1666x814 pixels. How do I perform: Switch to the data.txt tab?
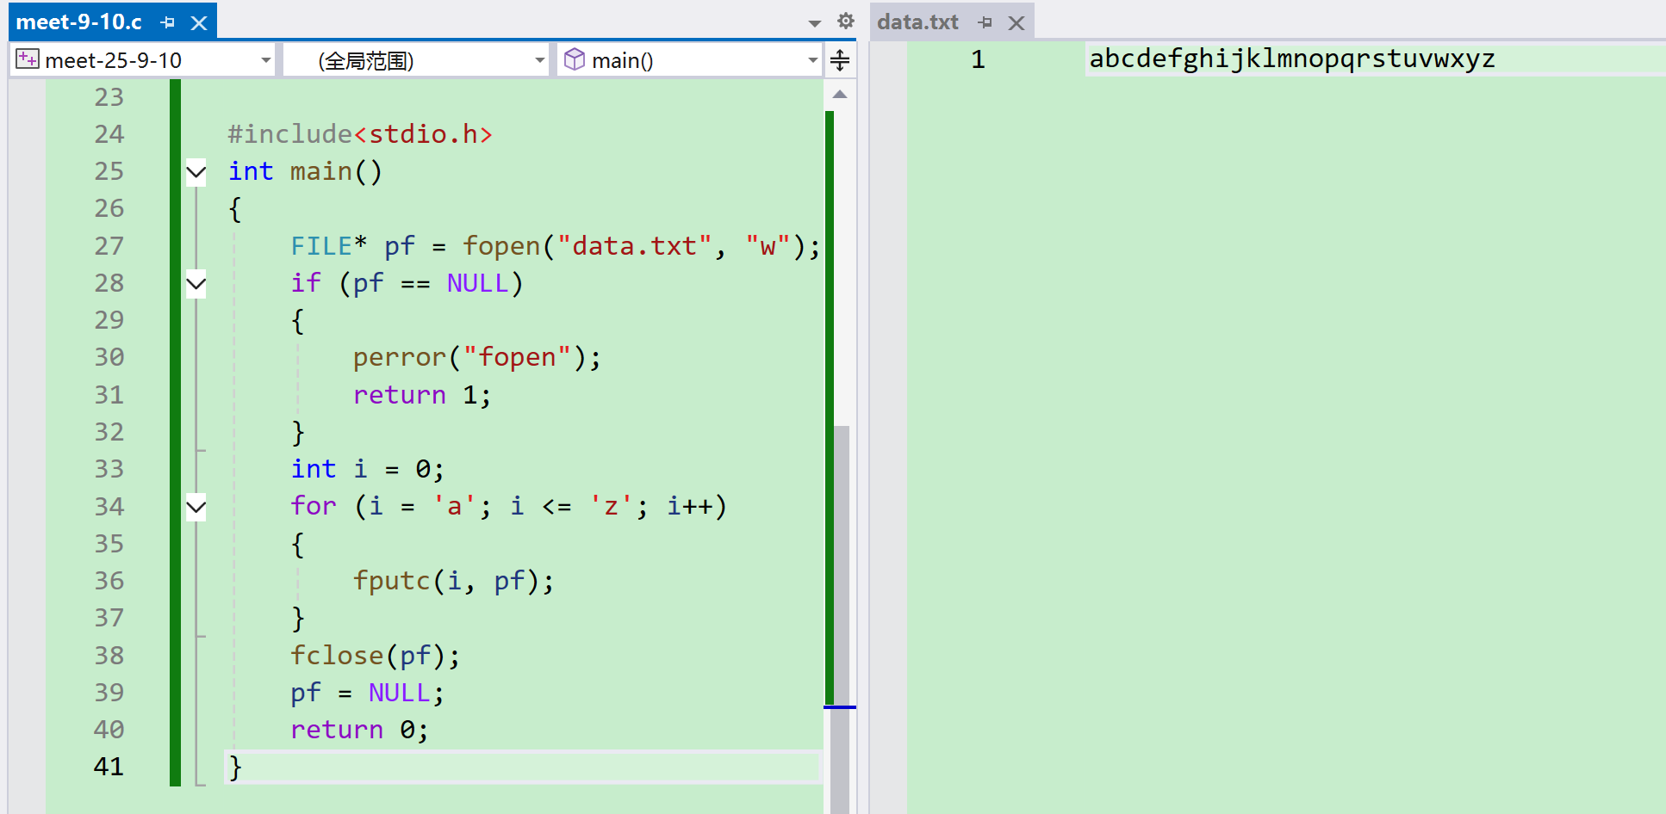coord(917,22)
